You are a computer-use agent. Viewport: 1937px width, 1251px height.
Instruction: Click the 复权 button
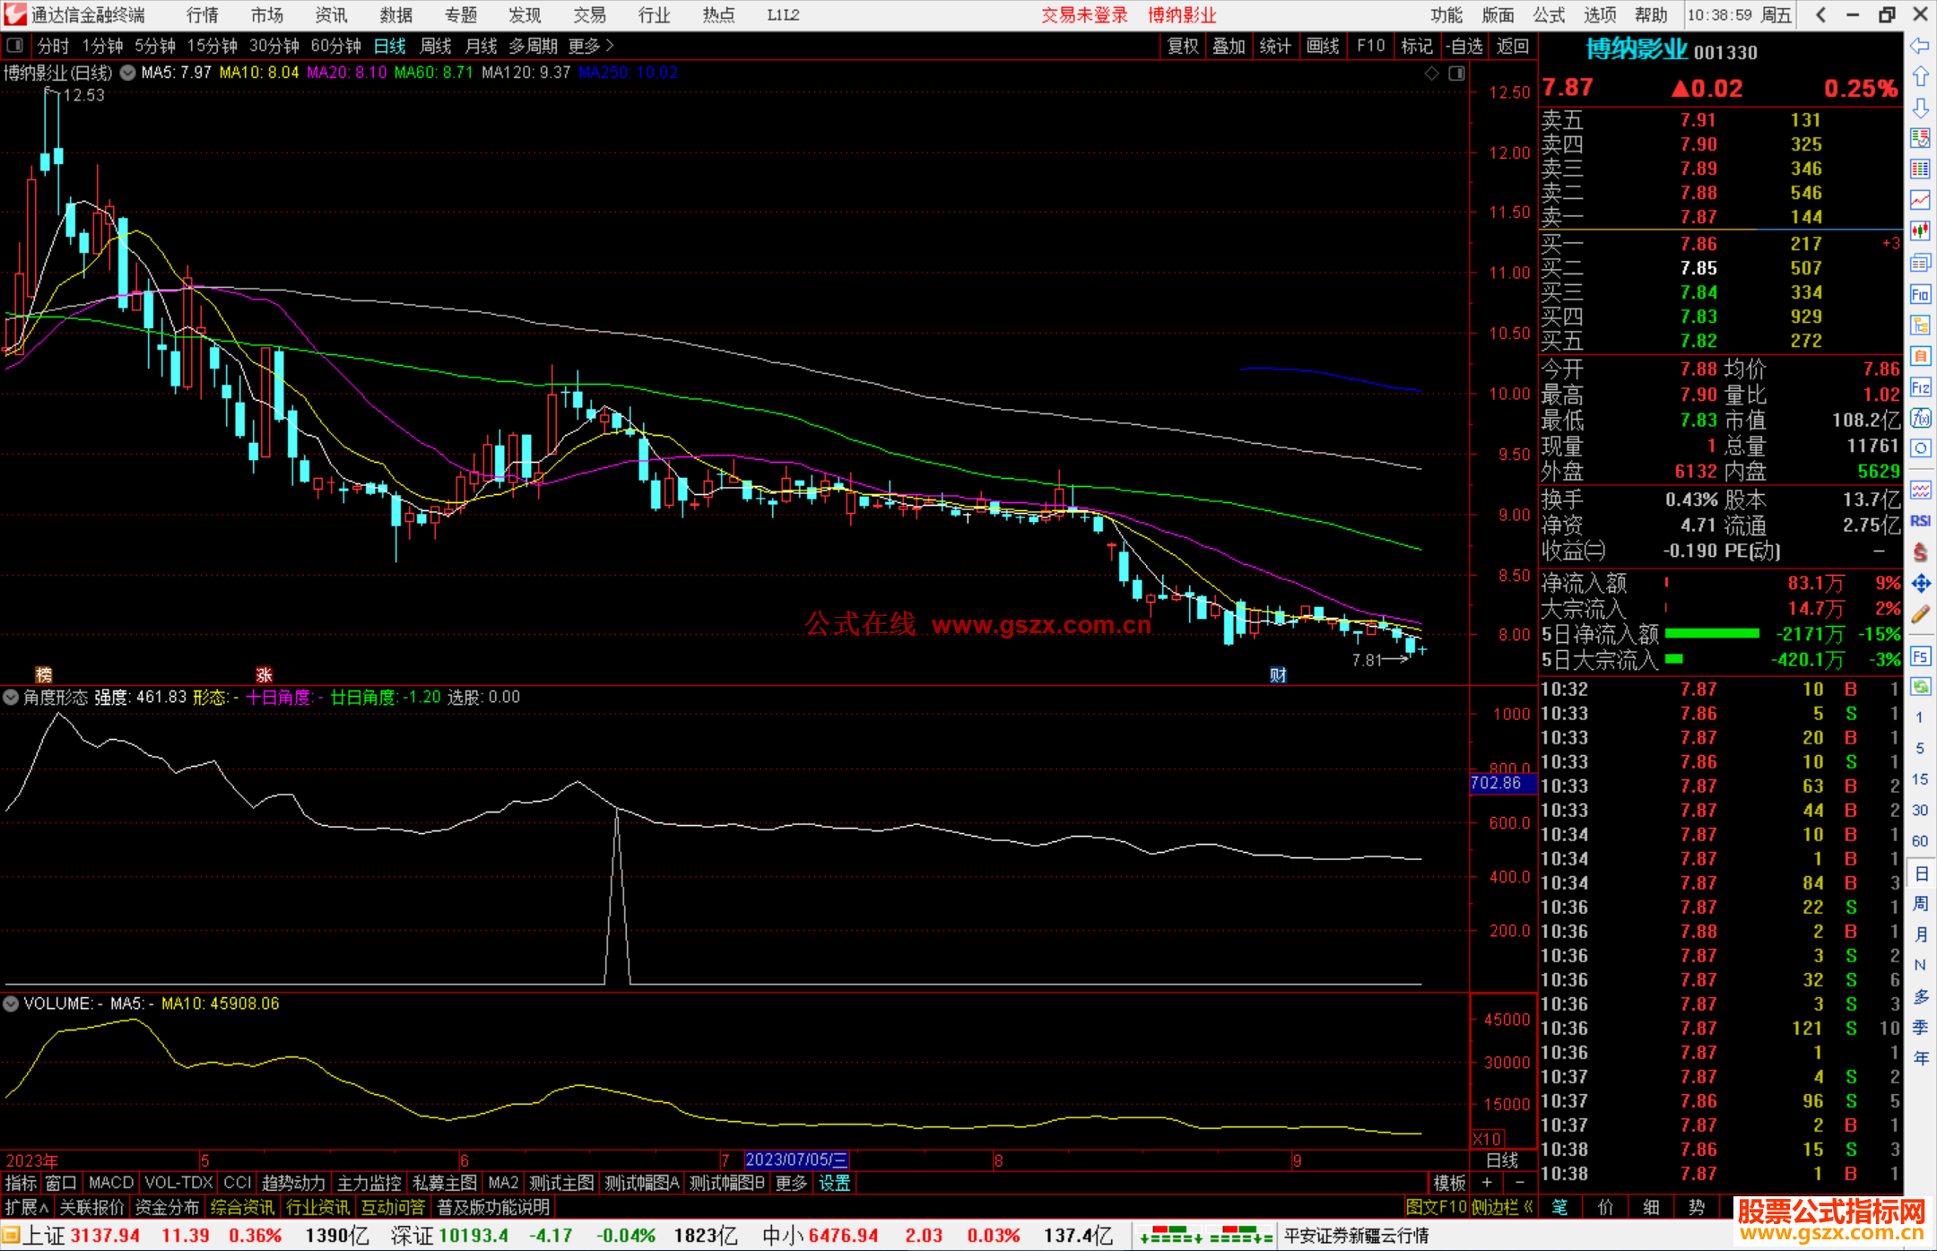click(x=1182, y=46)
